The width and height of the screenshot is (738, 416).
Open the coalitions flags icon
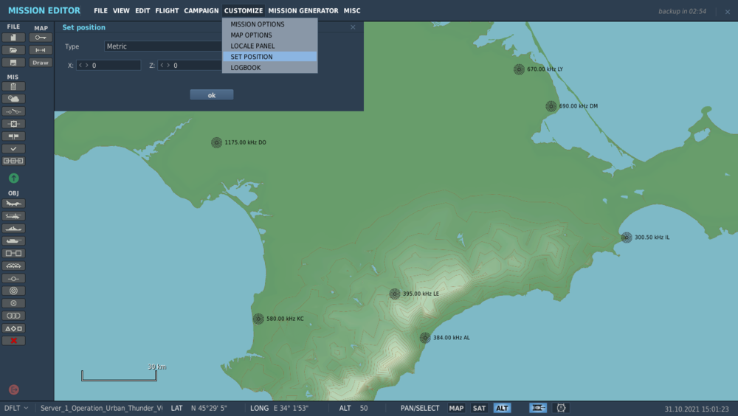point(13,136)
